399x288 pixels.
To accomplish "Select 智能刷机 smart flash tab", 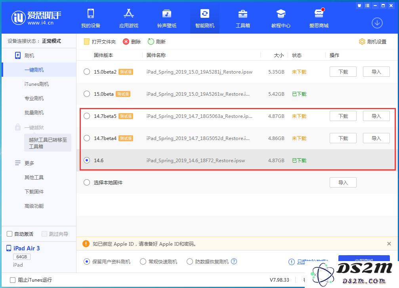I will point(205,18).
